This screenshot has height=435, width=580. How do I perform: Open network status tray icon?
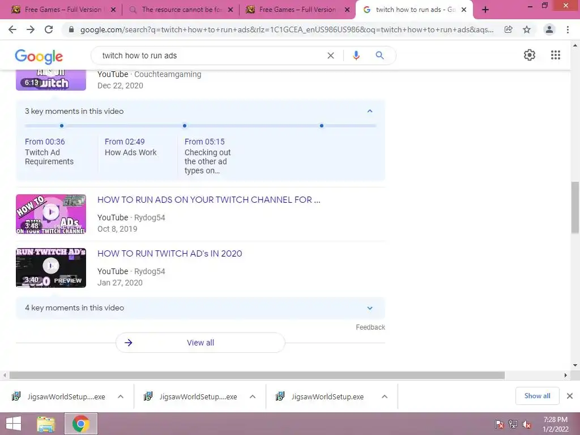tap(513, 424)
